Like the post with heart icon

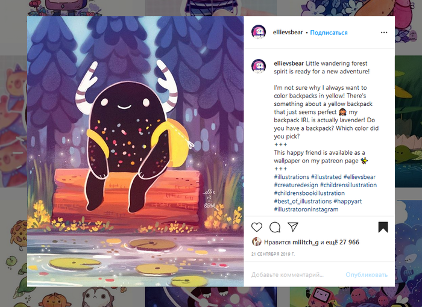(257, 227)
